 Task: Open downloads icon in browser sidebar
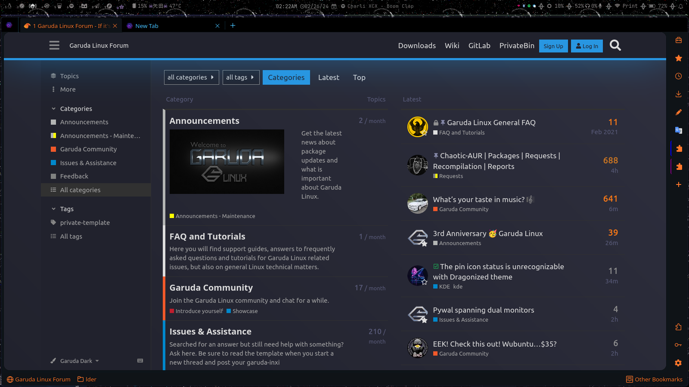679,94
